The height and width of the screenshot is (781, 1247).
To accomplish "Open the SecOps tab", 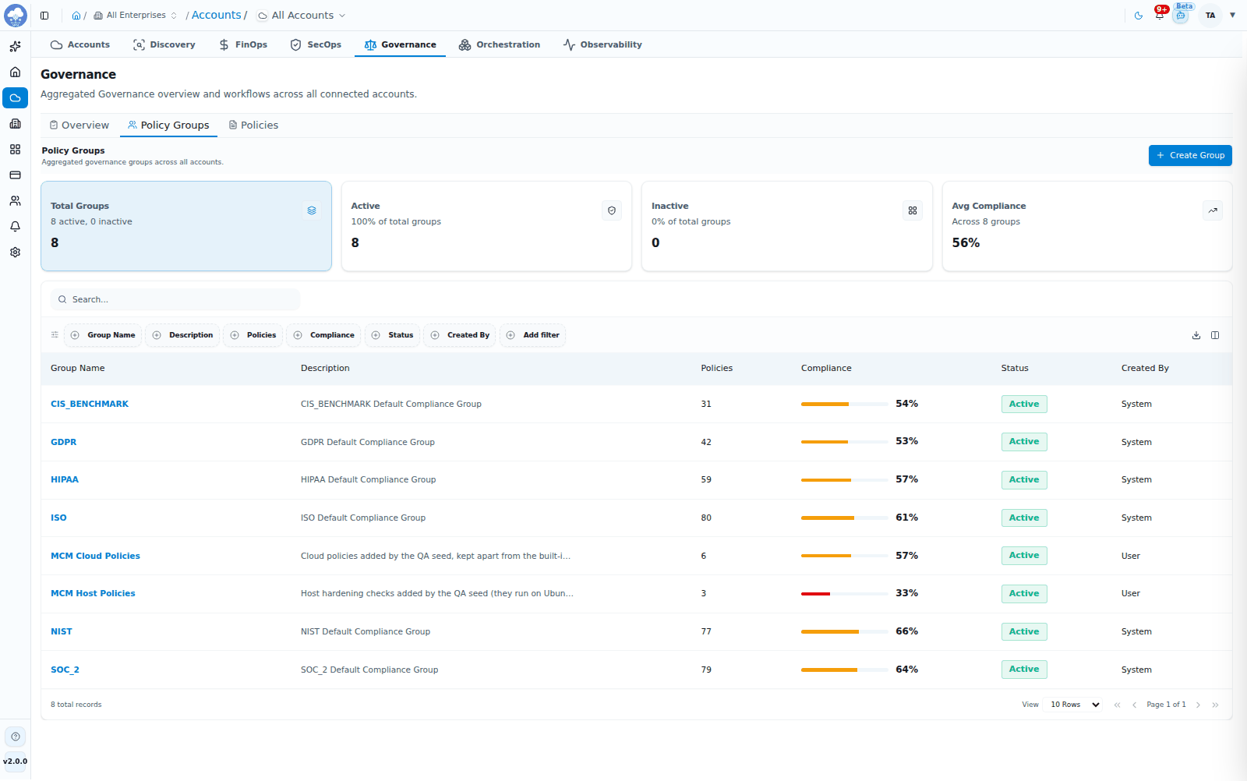I will tap(316, 45).
